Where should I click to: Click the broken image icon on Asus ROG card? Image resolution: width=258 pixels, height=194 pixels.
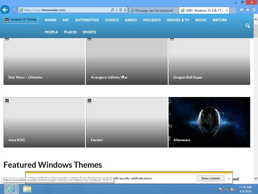(7, 101)
